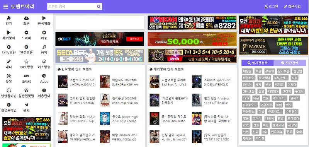Open the GAME controller icon

pos(26,76)
